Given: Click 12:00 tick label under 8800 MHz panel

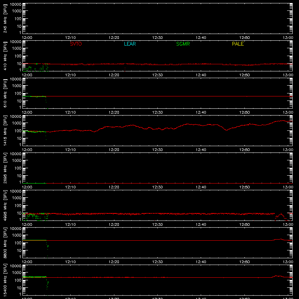Looking at the screenshot, I should click(x=27, y=262).
